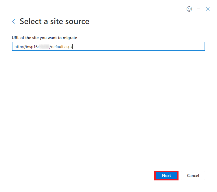Cancel the site source selection
This screenshot has width=217, height=192.
(x=193, y=175)
